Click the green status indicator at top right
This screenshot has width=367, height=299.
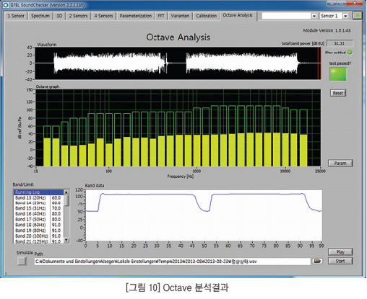tap(358, 16)
